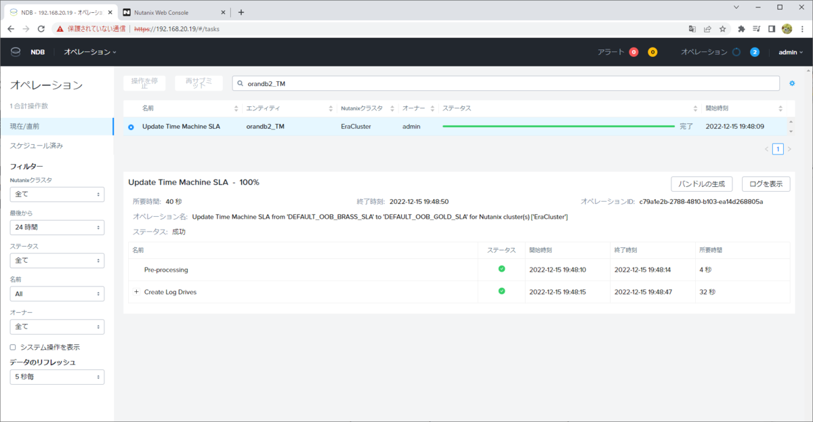Open the media control icon

[756, 29]
